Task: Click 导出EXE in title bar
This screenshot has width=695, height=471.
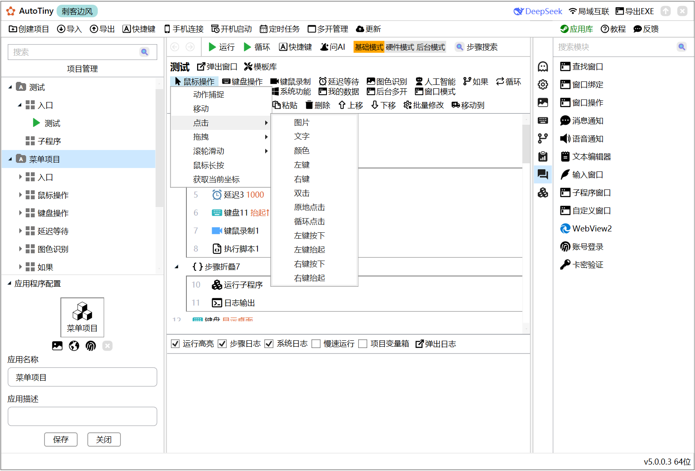Action: (635, 11)
